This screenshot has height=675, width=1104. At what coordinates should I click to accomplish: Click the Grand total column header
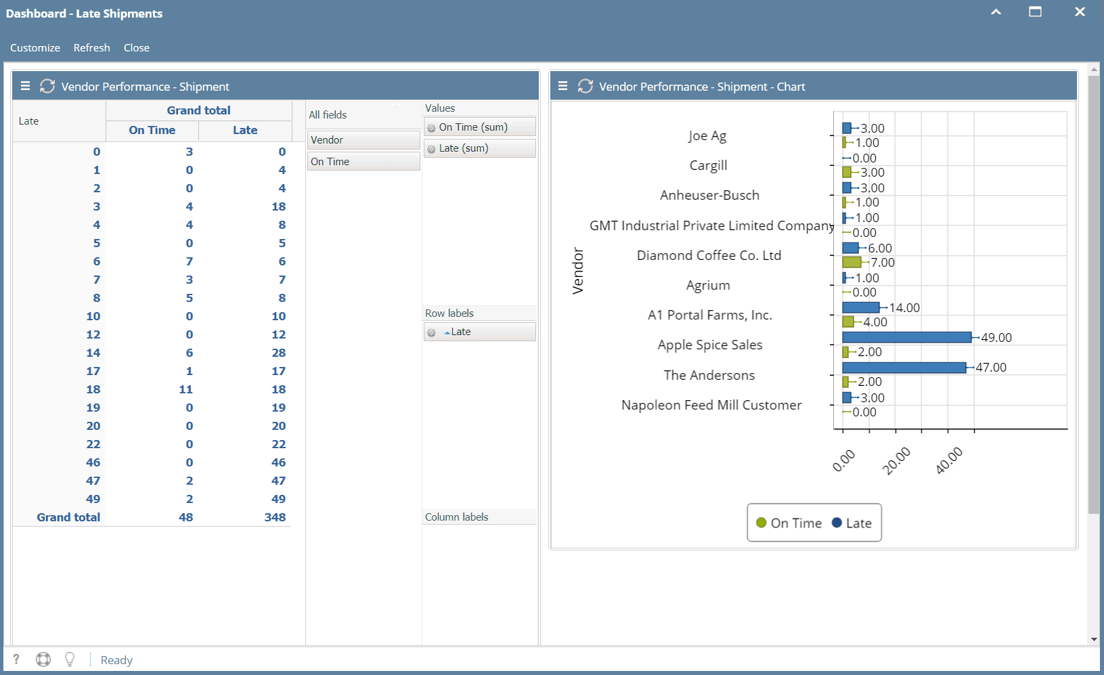coord(199,110)
